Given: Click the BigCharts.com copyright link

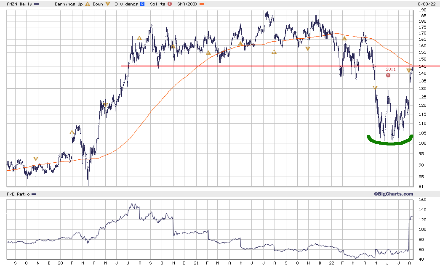Looking at the screenshot, I should 393,194.
